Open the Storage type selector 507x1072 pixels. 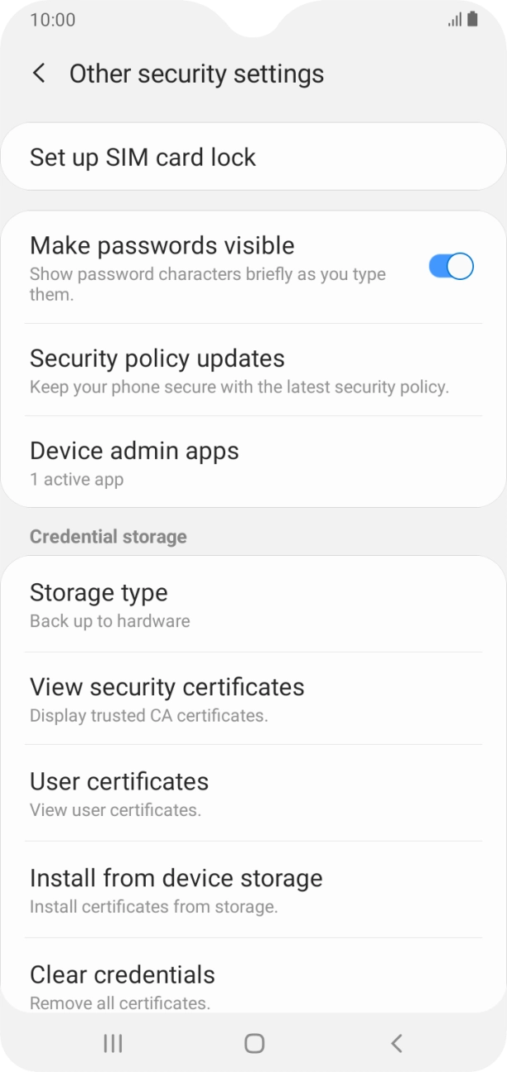[254, 603]
